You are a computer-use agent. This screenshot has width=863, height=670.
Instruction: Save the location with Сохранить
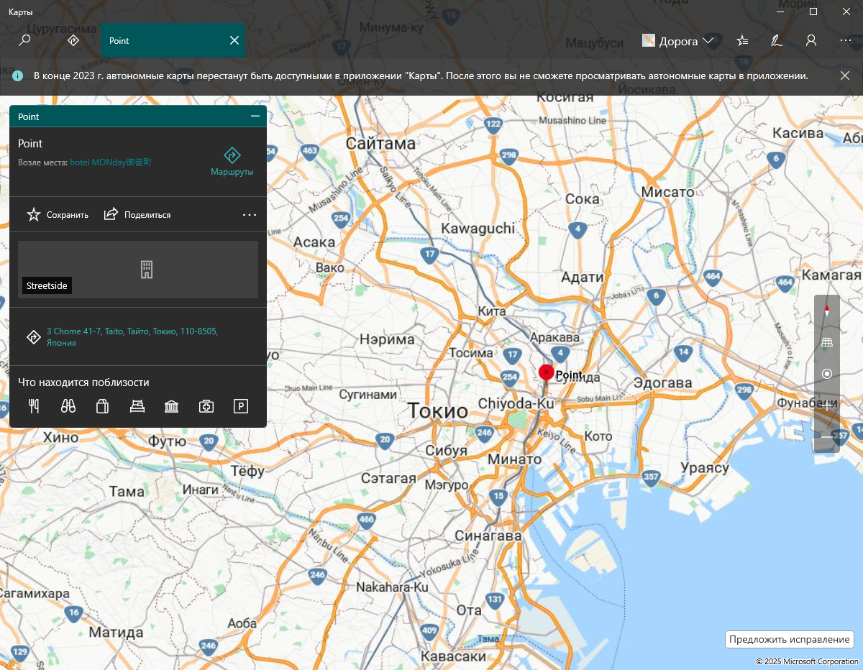[58, 214]
